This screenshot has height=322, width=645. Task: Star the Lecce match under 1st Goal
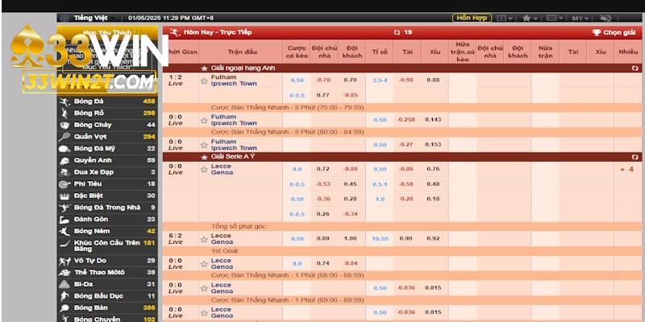[204, 264]
